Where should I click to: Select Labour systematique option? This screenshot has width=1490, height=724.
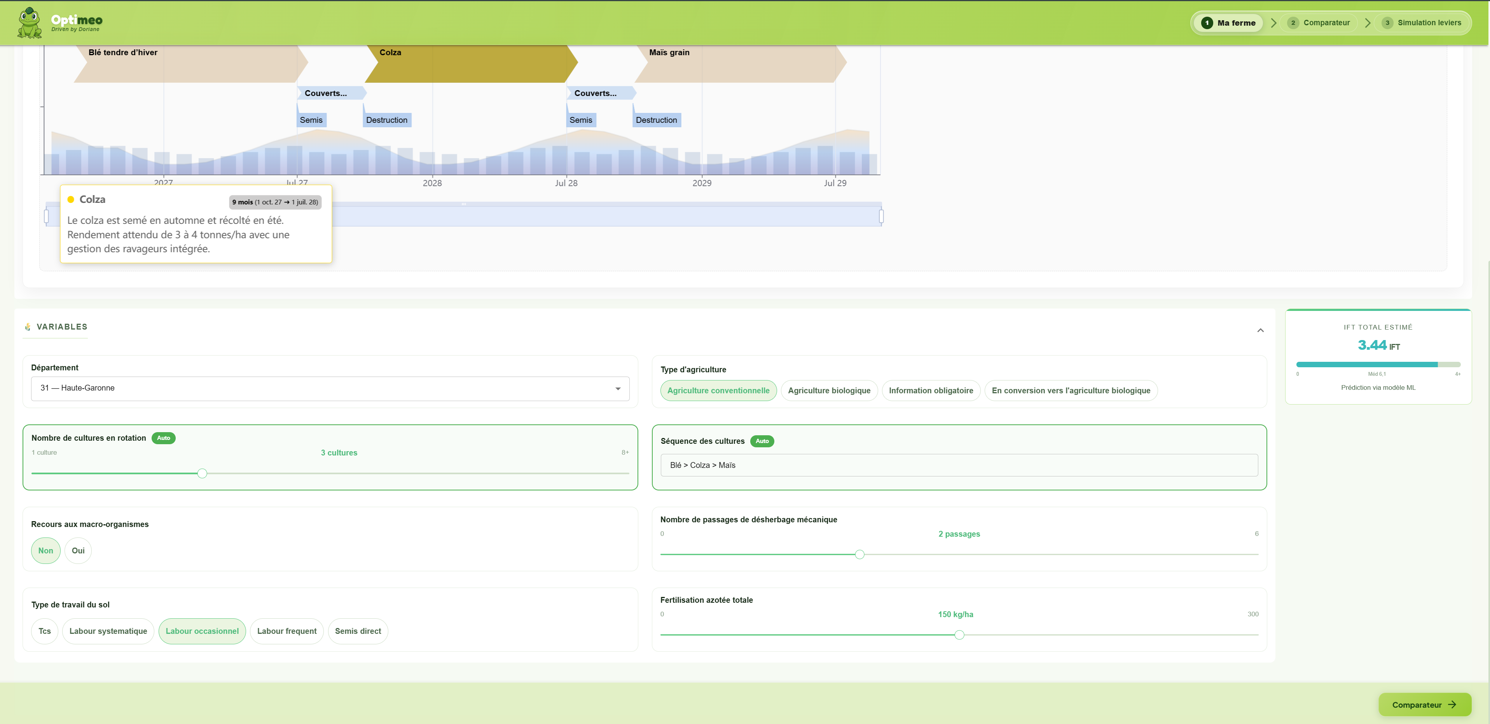108,631
